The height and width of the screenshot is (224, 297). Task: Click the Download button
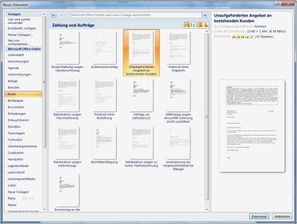coord(259,217)
